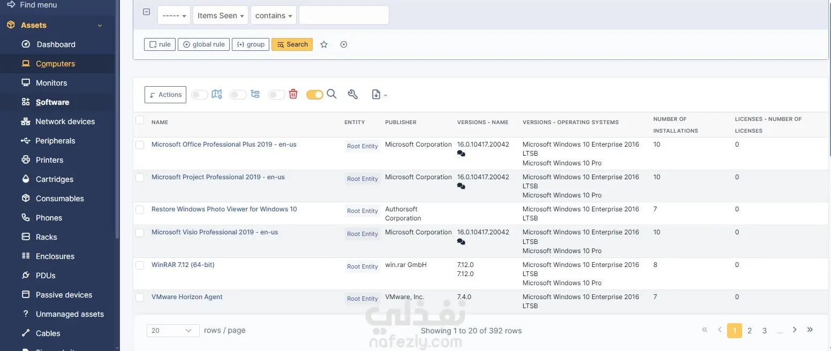Open Network devices section
Screen dimensions: 831x351
point(65,121)
